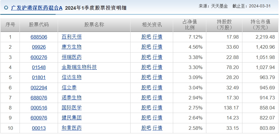Open 股吧 for 和黄医药 row
The height and width of the screenshot is (136, 280).
[146, 128]
